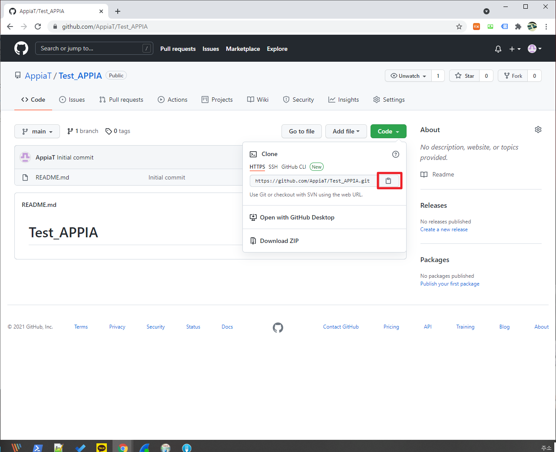Viewport: 556px width, 452px height.
Task: Open the repository Settings tab
Action: [x=389, y=100]
